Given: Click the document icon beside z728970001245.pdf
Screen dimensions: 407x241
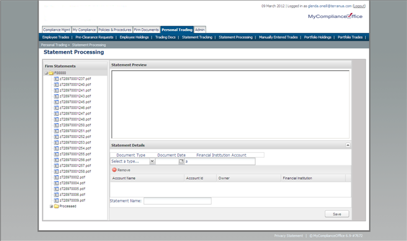Looking at the screenshot, I should pyautogui.click(x=56, y=102).
